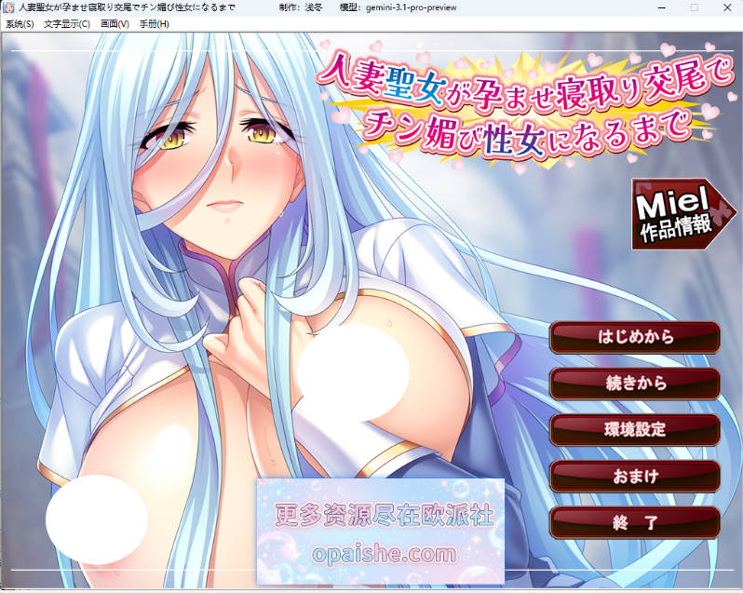
Task: Quit the game with 終了 button
Action: [635, 522]
